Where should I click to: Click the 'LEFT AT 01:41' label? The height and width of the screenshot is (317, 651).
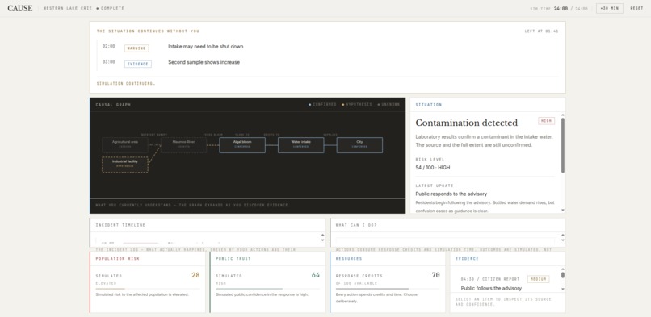click(541, 31)
